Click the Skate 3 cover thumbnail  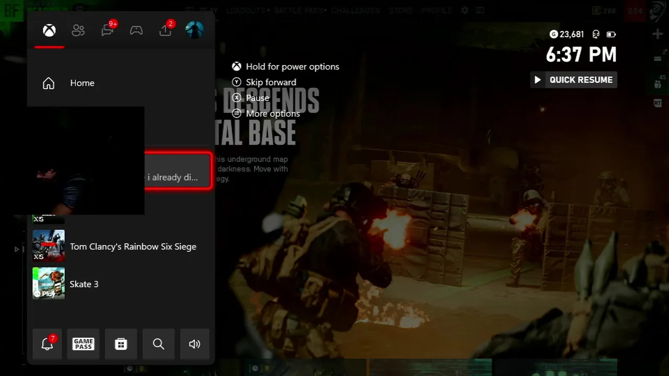(x=49, y=284)
